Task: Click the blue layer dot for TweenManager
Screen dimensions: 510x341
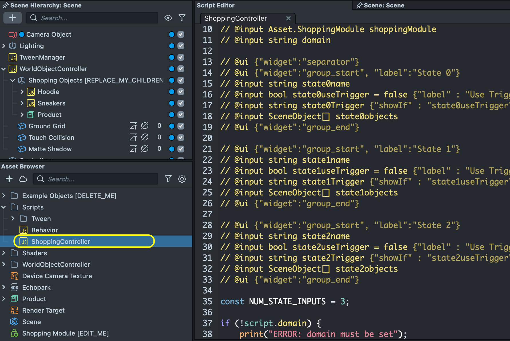Action: (x=172, y=57)
